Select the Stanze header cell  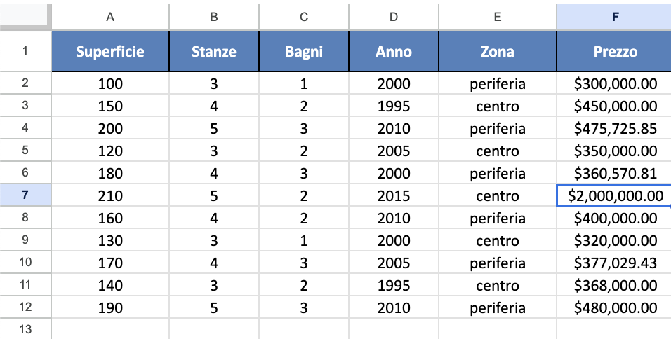pos(214,51)
